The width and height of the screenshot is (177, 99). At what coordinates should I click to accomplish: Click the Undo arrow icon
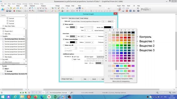pos(25,11)
